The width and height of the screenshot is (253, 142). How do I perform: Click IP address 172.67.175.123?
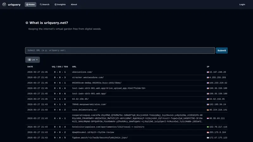[x=218, y=138]
